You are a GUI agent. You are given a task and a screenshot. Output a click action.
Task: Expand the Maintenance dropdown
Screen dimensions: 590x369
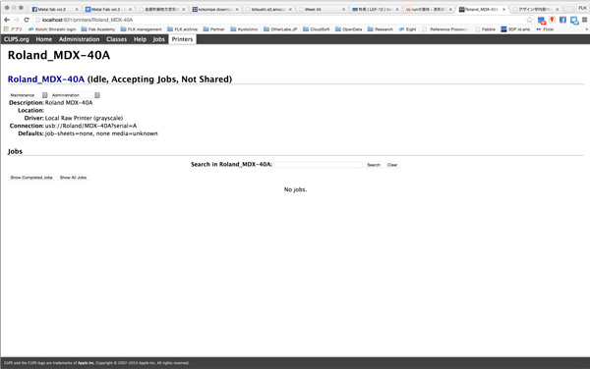pos(29,95)
